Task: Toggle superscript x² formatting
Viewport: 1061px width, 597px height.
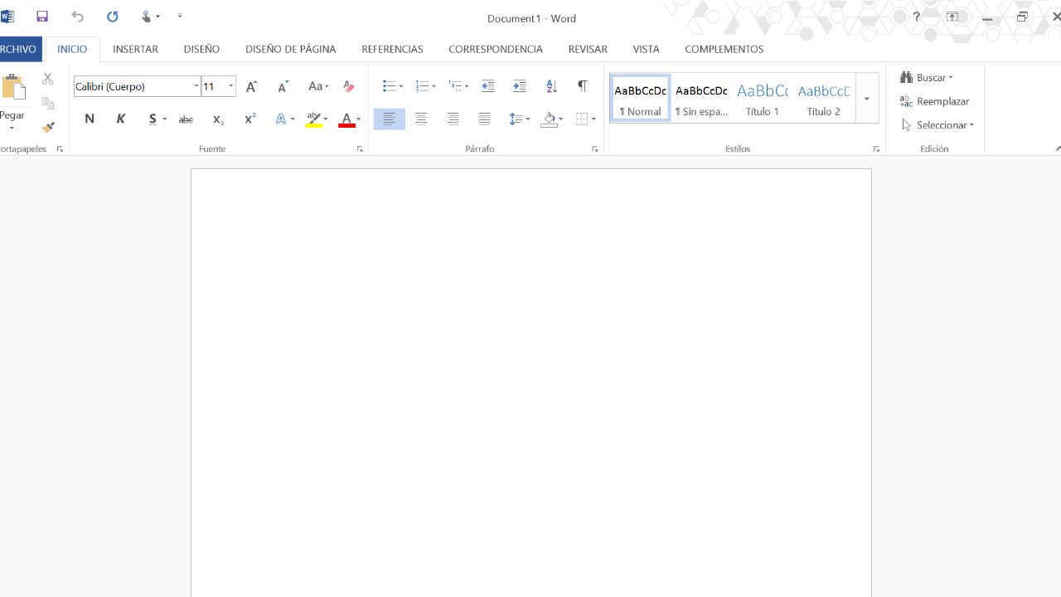Action: [x=250, y=119]
